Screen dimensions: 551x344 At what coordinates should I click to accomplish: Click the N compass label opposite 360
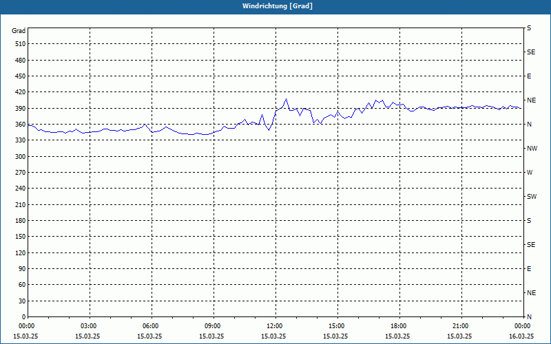pos(529,125)
